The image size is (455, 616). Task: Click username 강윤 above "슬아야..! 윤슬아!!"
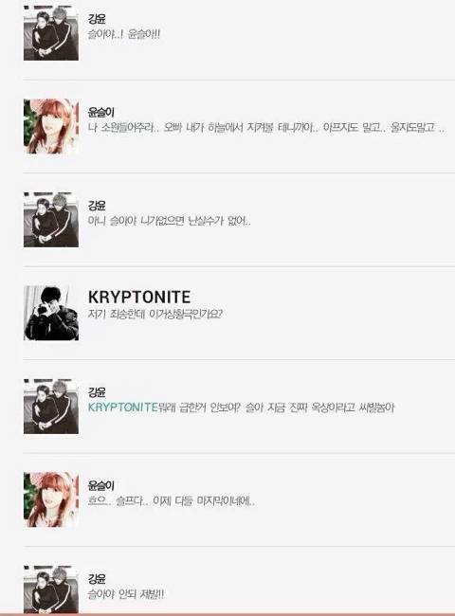coord(97,19)
